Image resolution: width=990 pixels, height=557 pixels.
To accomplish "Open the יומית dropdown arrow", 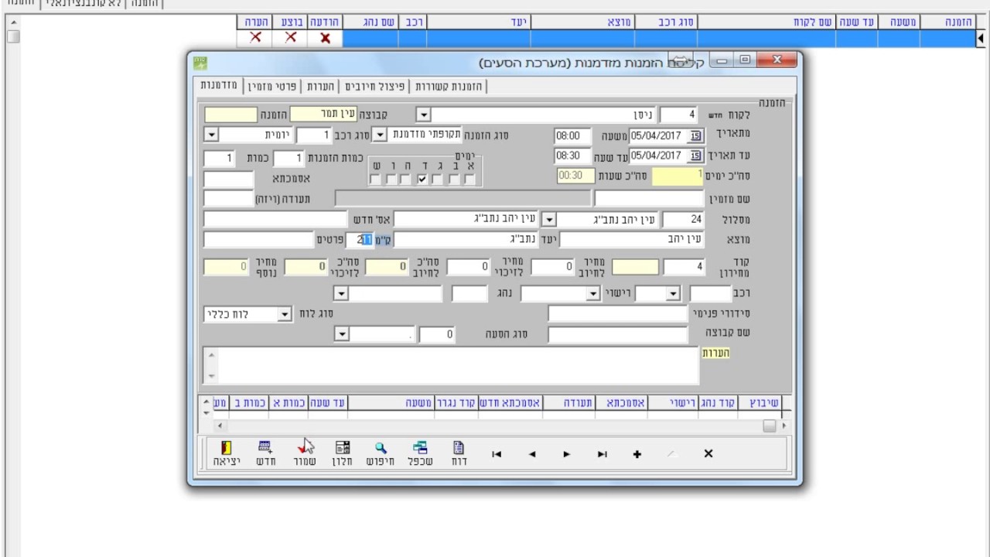I will point(212,135).
